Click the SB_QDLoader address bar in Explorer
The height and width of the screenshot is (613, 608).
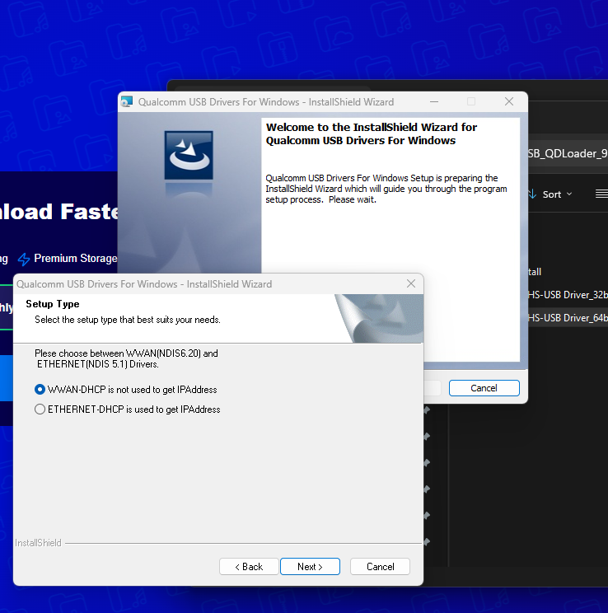pyautogui.click(x=568, y=153)
